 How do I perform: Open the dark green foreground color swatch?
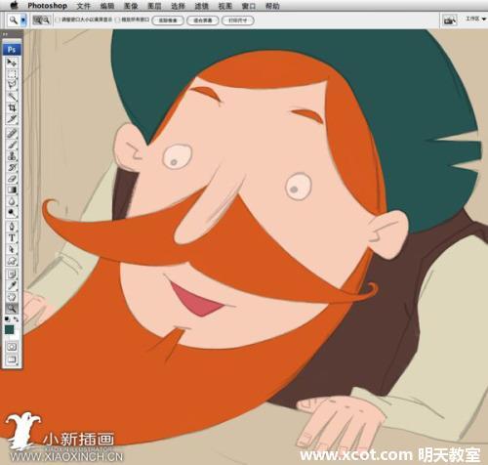pos(10,329)
